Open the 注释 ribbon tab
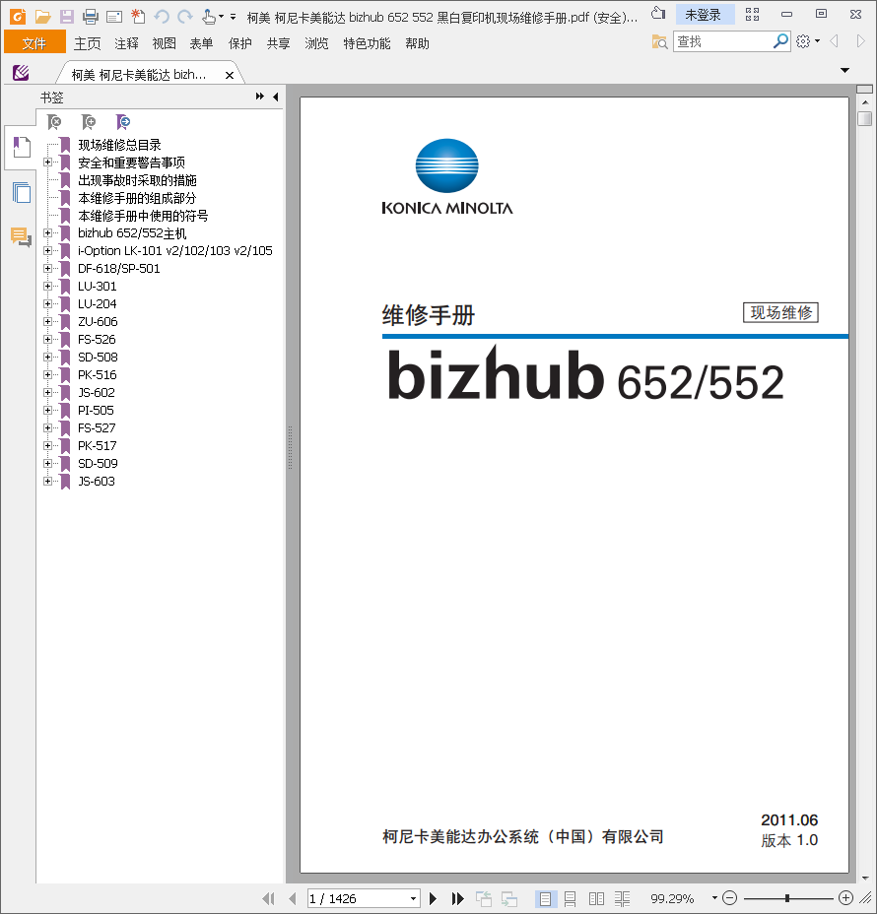877x914 pixels. coord(126,43)
